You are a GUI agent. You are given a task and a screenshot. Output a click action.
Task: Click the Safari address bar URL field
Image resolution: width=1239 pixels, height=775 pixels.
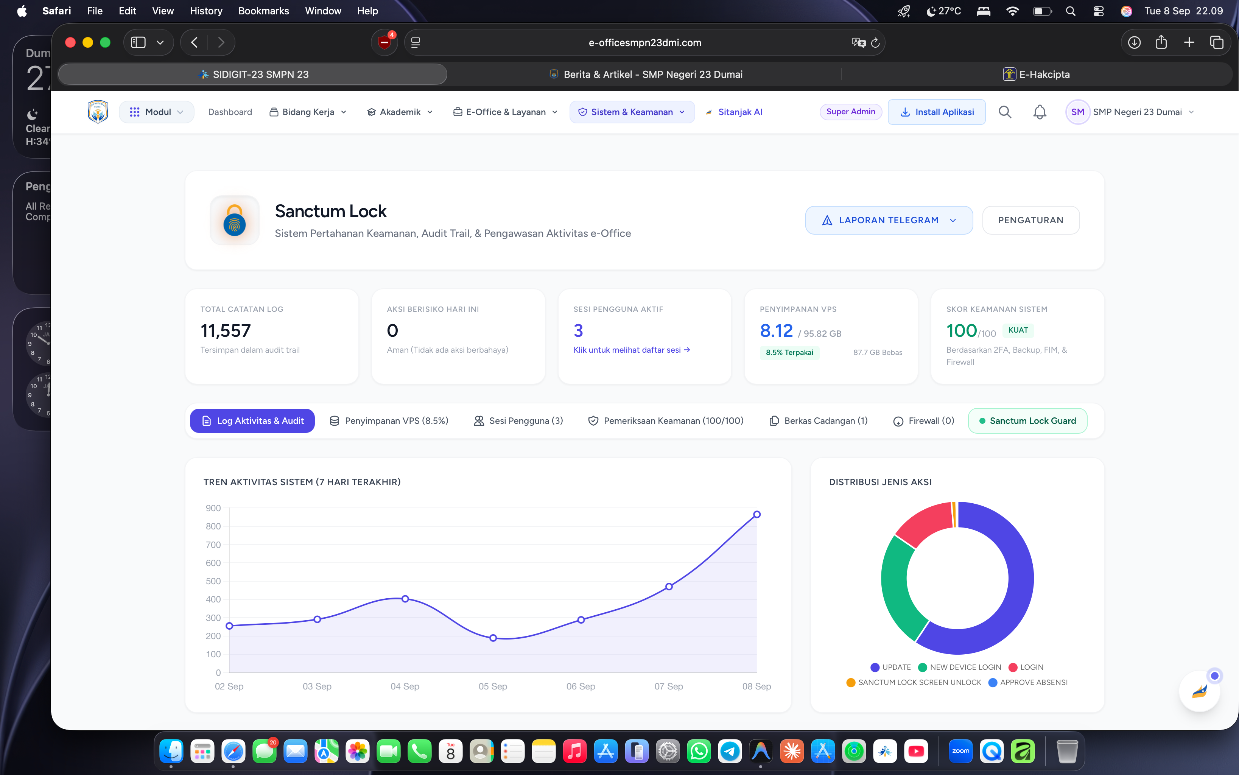point(645,42)
